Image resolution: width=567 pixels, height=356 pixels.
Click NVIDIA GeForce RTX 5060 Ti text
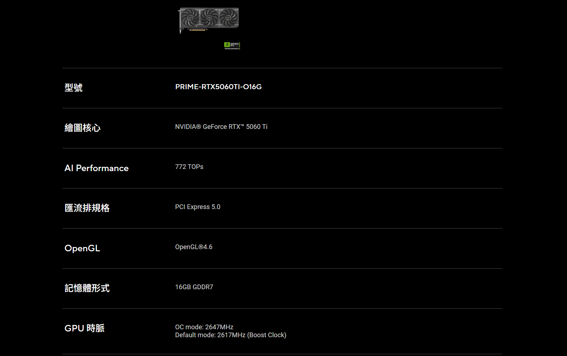221,127
